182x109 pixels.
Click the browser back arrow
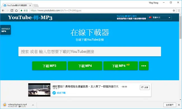3,11
